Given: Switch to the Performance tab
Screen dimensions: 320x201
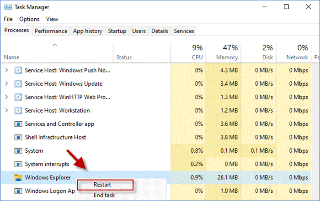Looking at the screenshot, I should [51, 31].
